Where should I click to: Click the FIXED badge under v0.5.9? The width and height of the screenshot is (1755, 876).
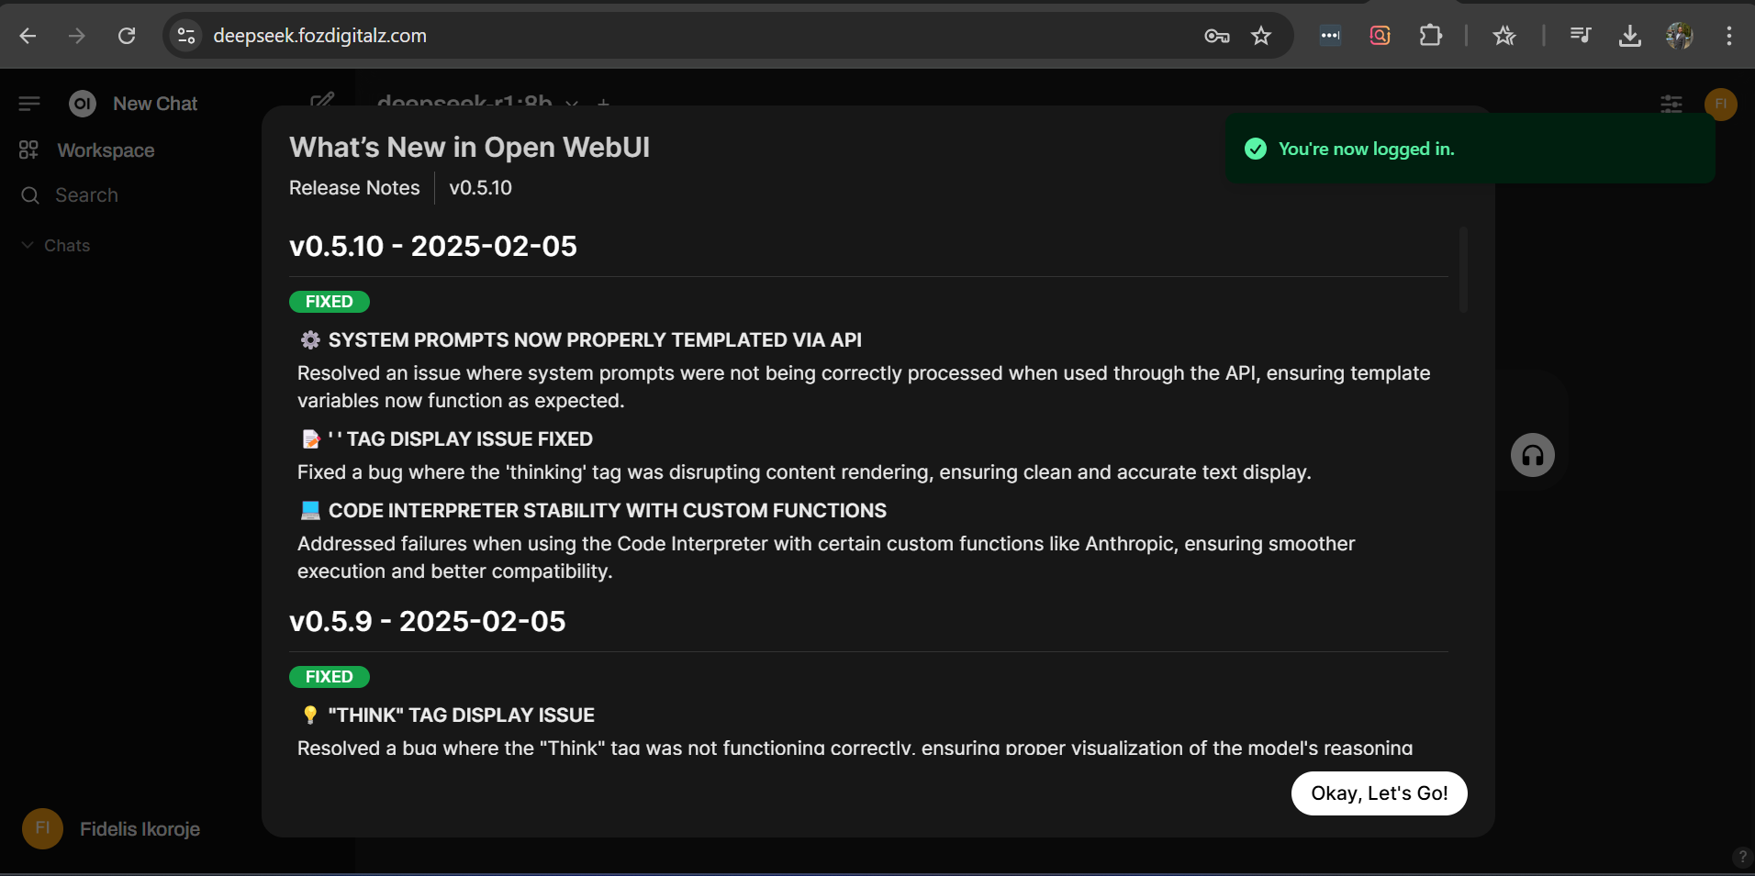(x=330, y=677)
